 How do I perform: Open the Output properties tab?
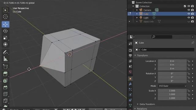(x=130, y=56)
